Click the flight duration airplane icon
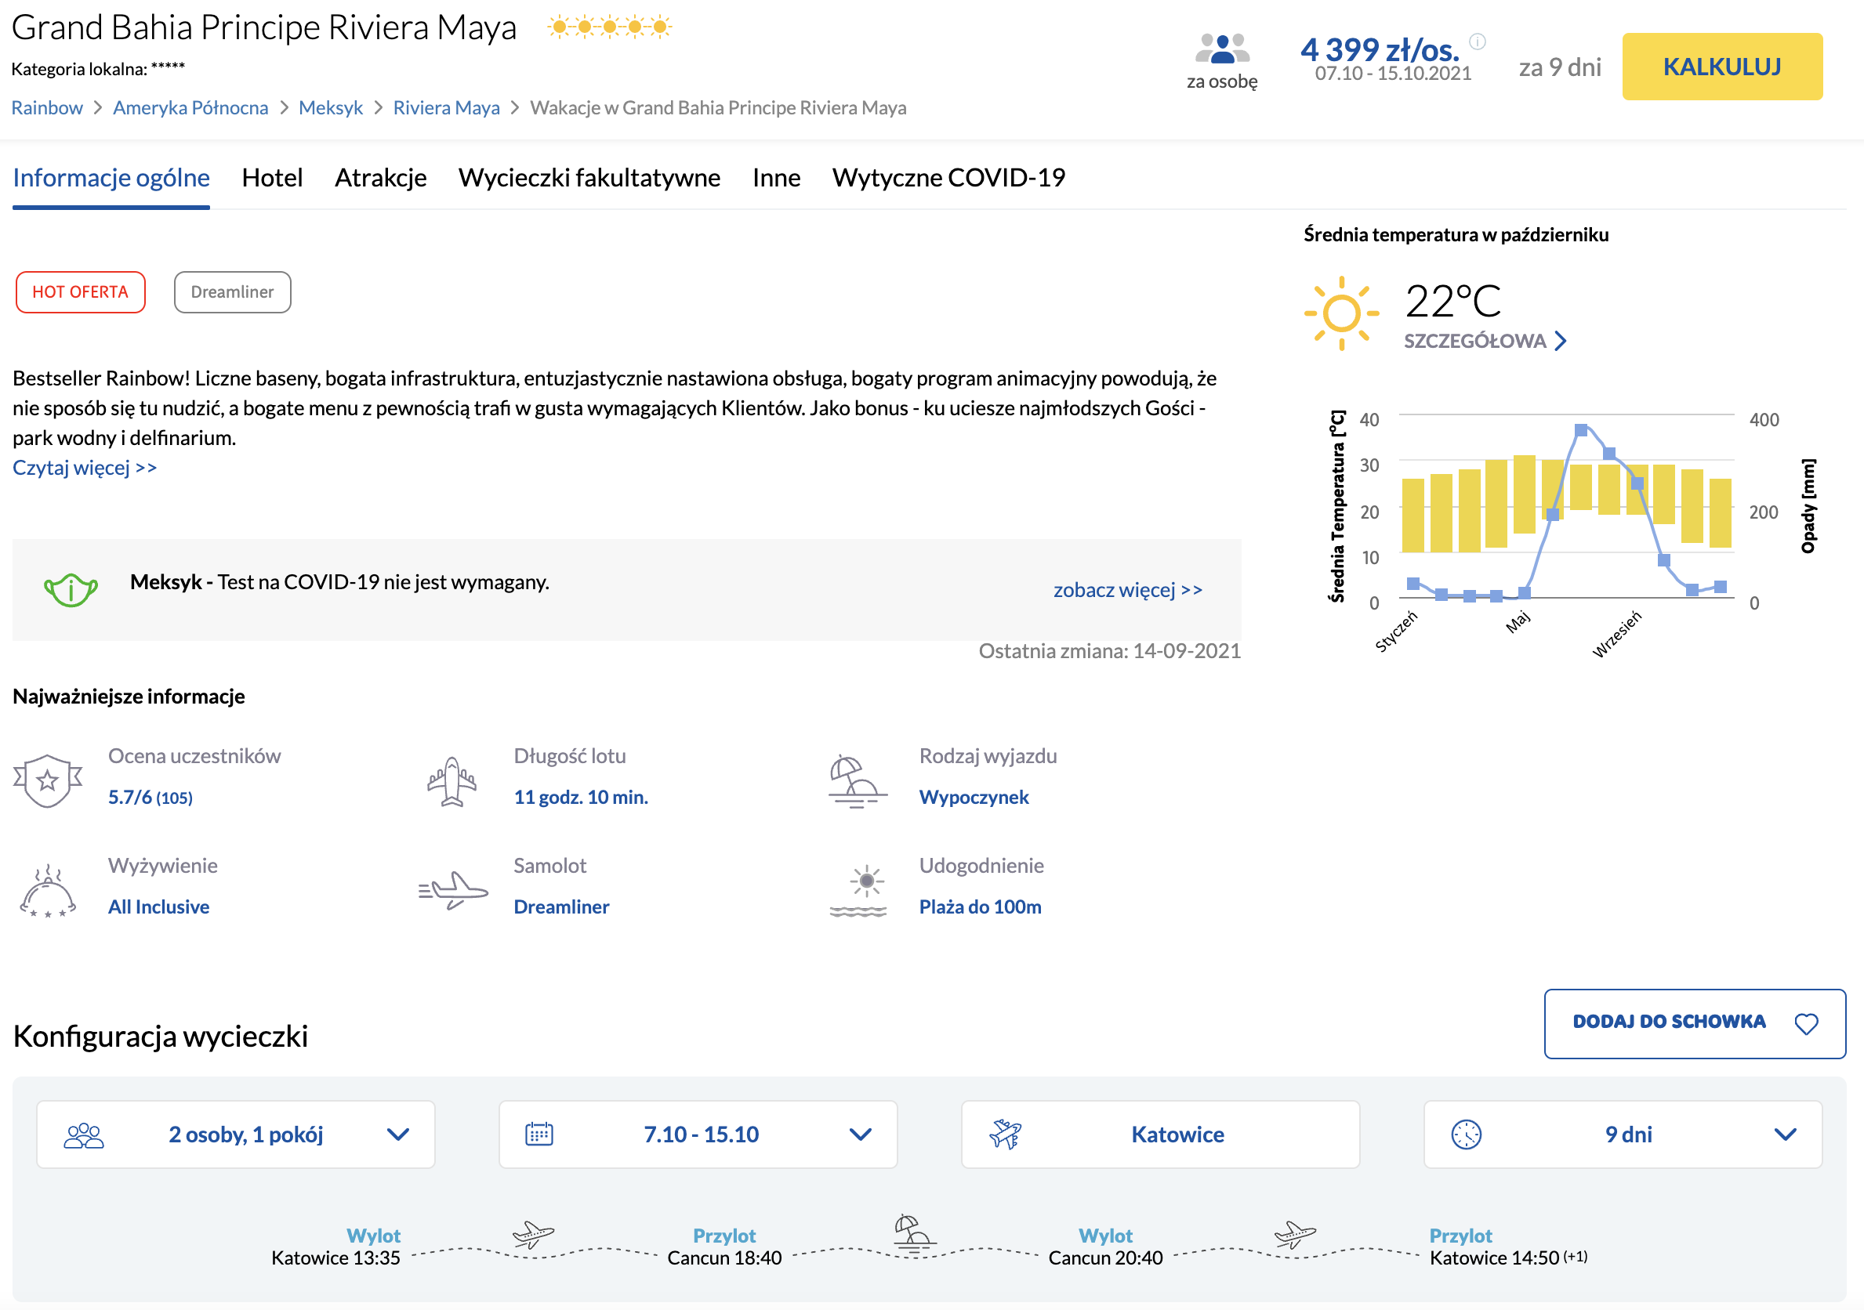This screenshot has width=1864, height=1310. click(x=451, y=782)
